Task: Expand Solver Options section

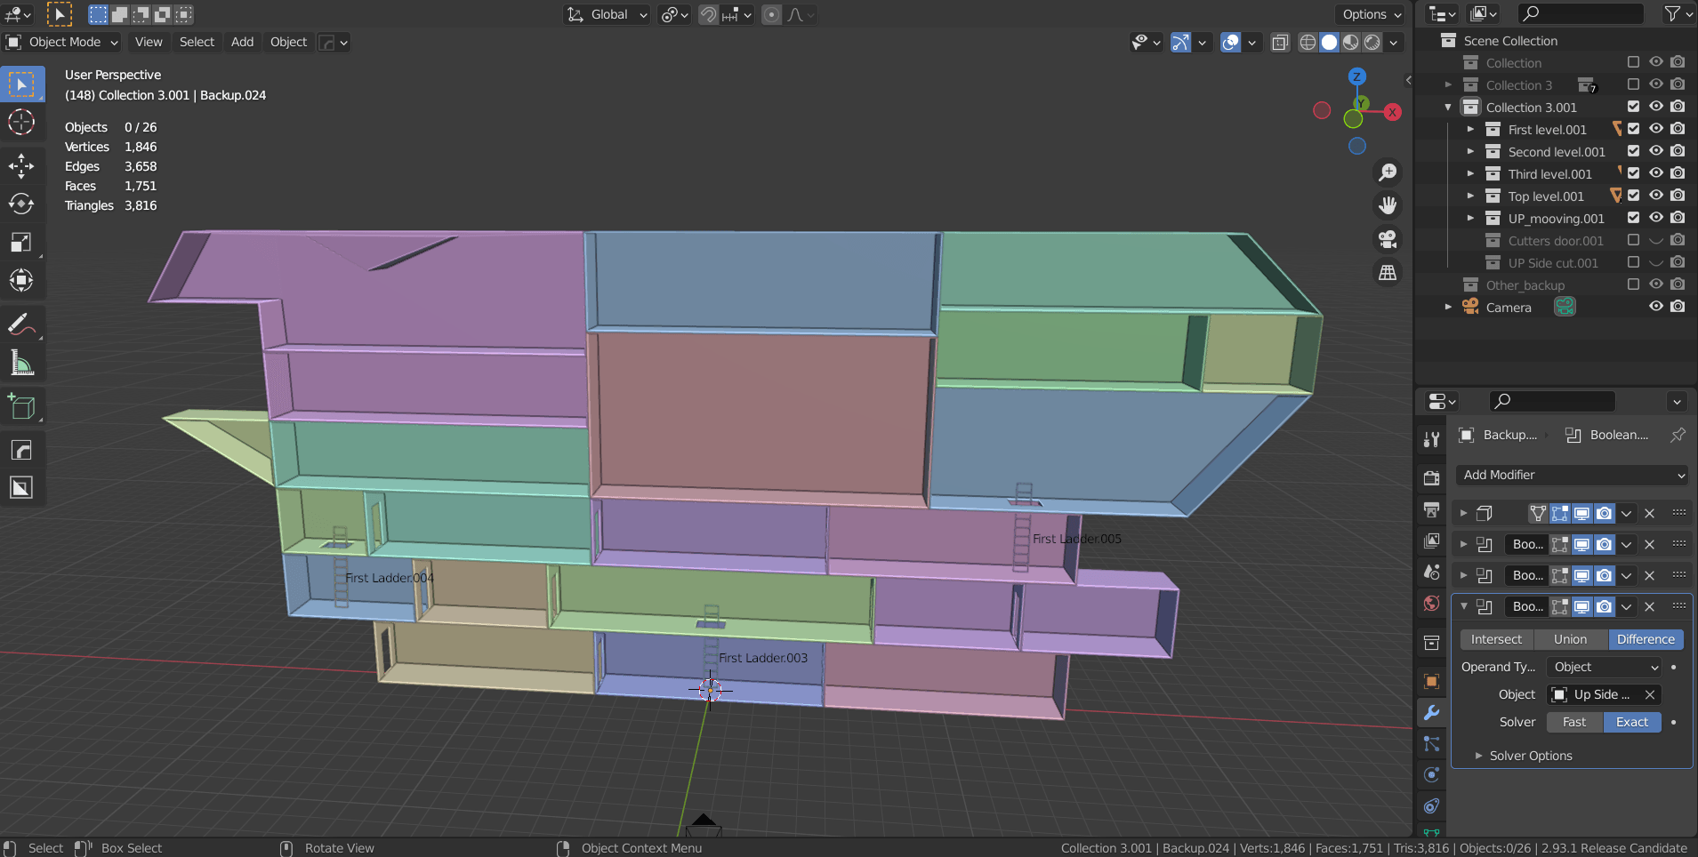Action: (1530, 756)
